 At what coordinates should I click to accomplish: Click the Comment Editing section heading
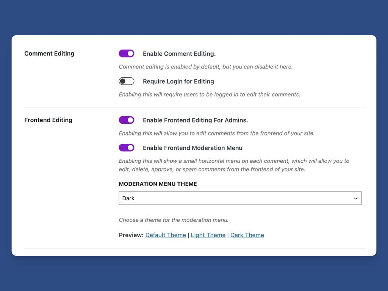pos(49,53)
